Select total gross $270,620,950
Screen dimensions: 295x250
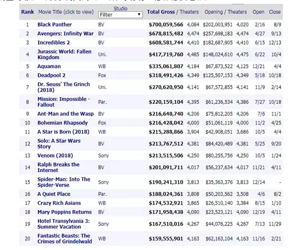(x=166, y=87)
